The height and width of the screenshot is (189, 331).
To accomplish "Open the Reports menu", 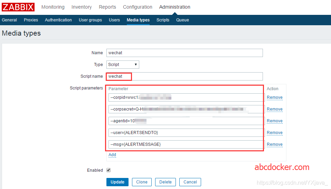I will point(107,7).
